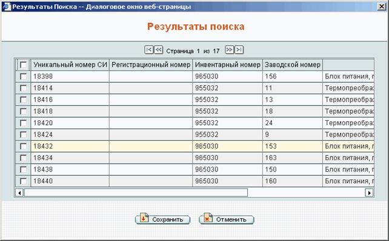This screenshot has width=389, height=241.
Task: Check the box for row 18424
Action: pos(23,135)
